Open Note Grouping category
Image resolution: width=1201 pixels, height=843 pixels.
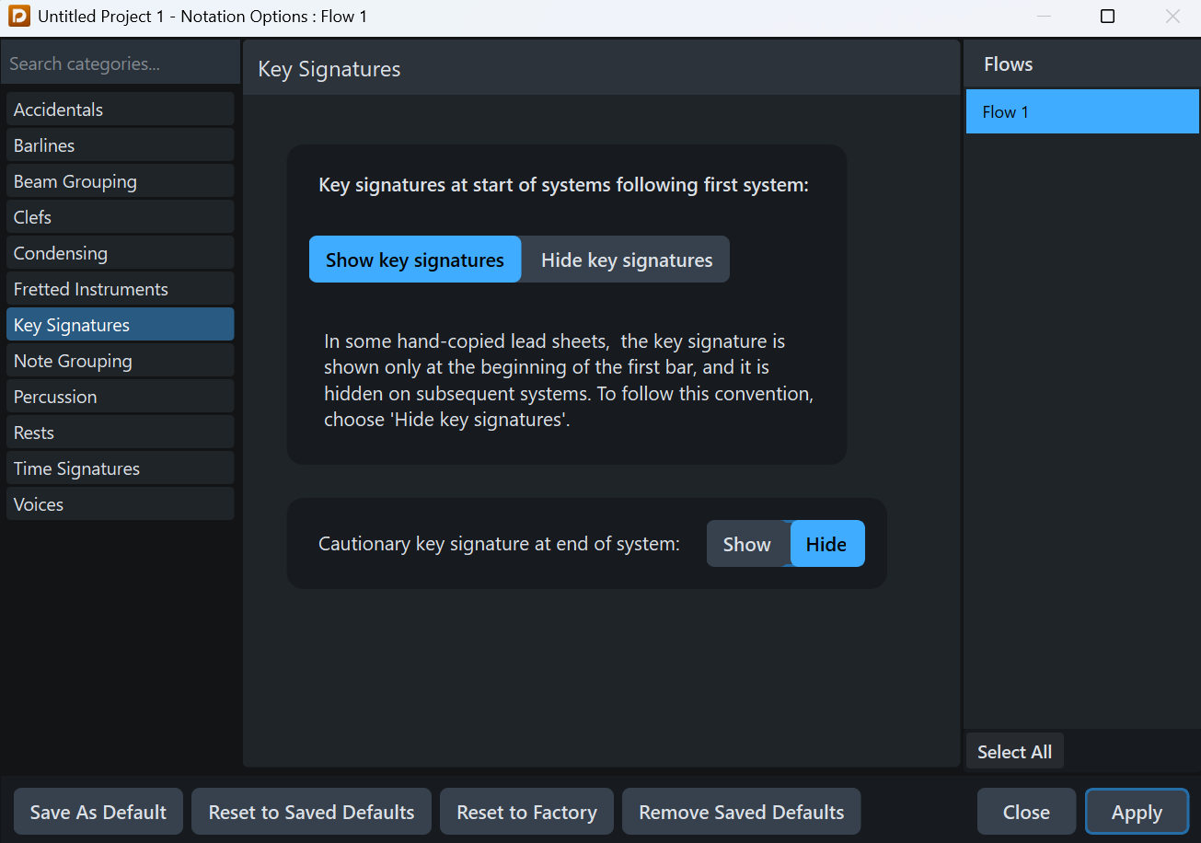click(120, 361)
